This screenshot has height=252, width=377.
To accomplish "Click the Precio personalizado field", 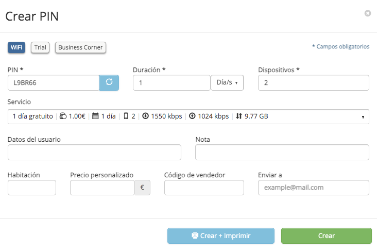I will tap(102, 188).
